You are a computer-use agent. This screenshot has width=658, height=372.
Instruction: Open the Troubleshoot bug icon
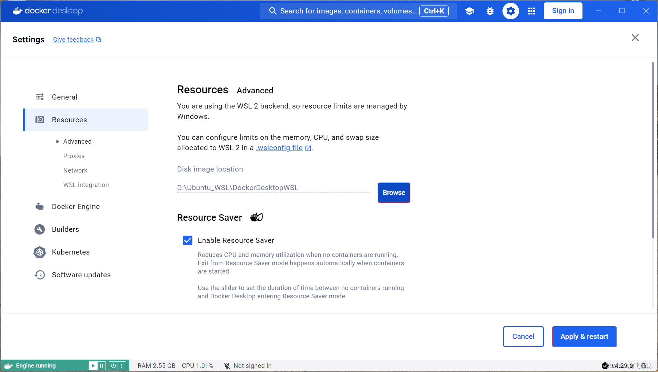(490, 11)
